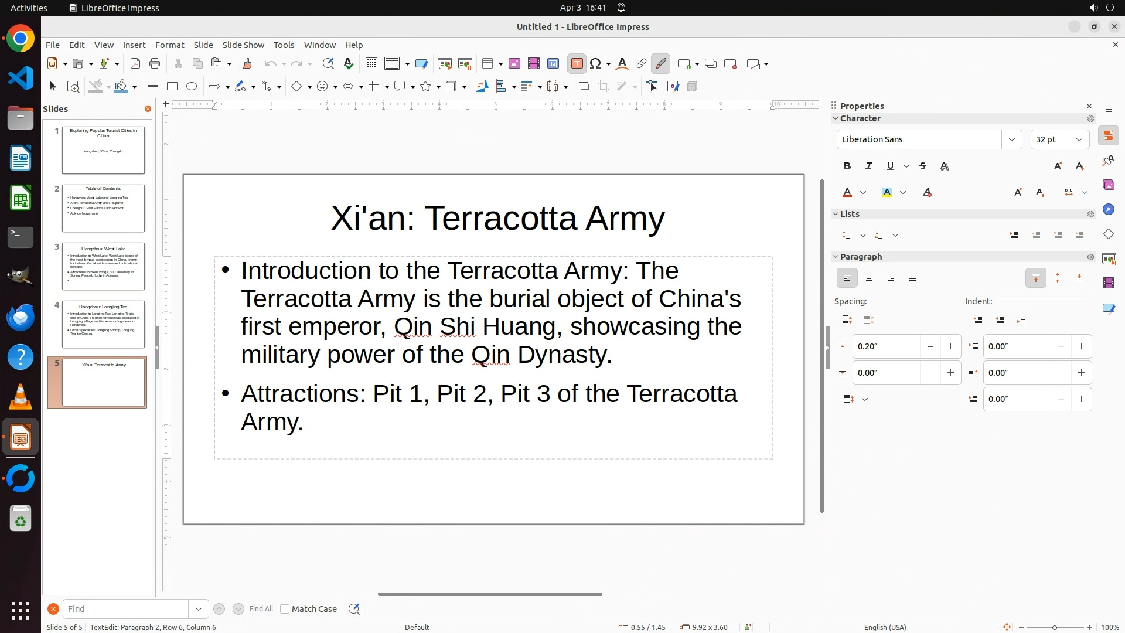Viewport: 1125px width, 633px height.
Task: Open the Format menu
Action: click(169, 45)
